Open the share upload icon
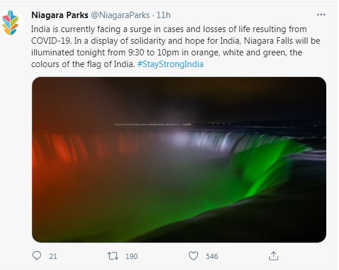Image resolution: width=339 pixels, height=270 pixels. [273, 256]
